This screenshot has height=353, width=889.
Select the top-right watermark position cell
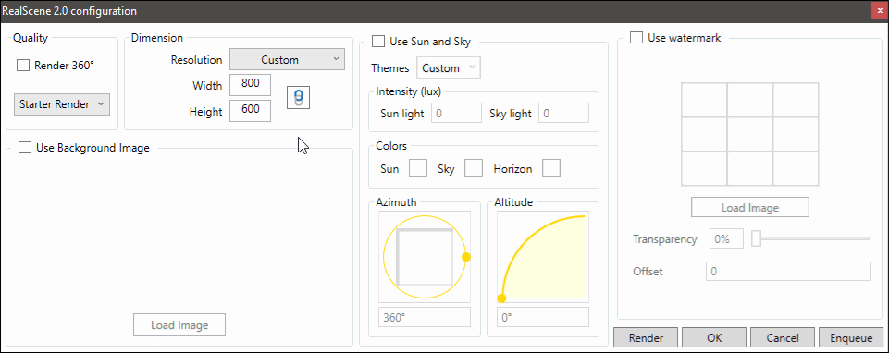coord(796,100)
